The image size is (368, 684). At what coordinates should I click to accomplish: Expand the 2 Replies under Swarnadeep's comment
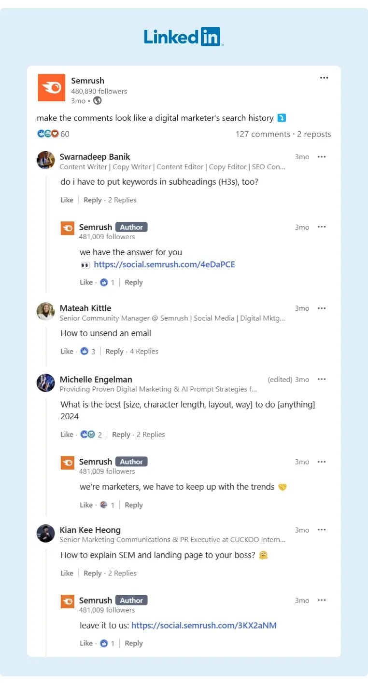pos(122,199)
